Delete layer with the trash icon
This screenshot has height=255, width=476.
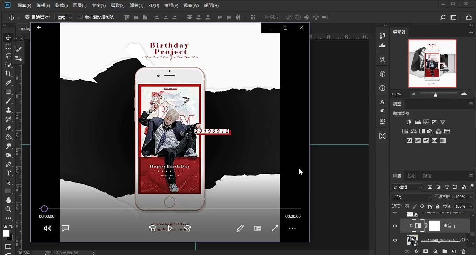pos(463,252)
